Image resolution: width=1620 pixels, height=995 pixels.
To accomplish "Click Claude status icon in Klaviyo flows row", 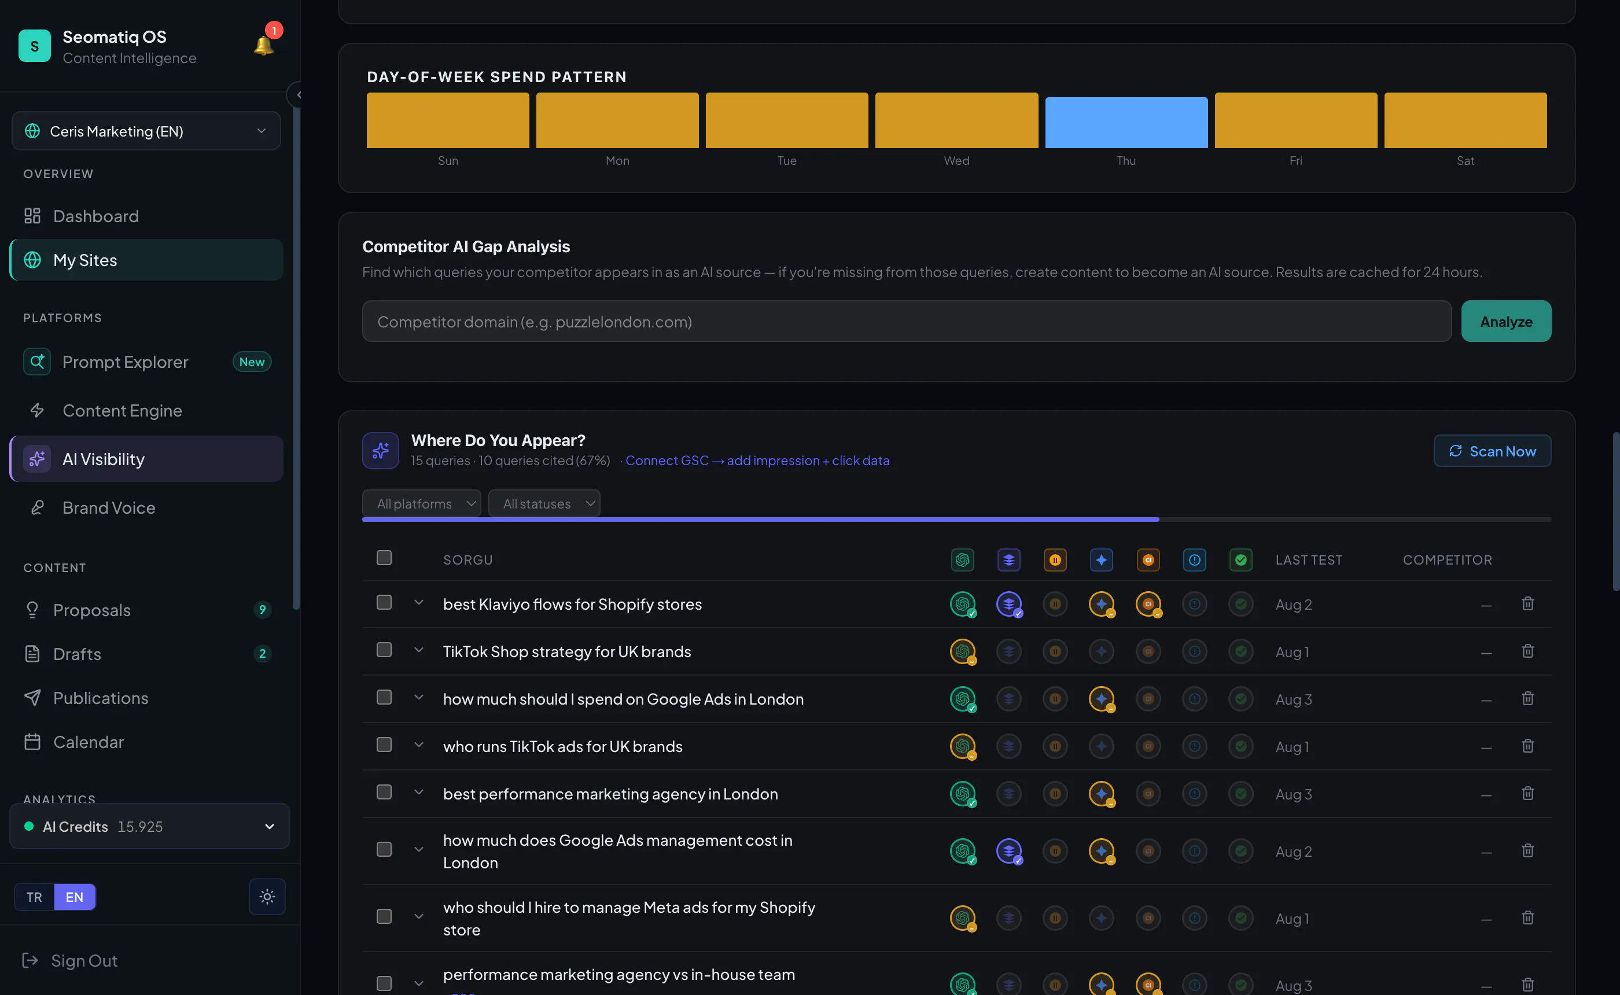I will 1148,604.
